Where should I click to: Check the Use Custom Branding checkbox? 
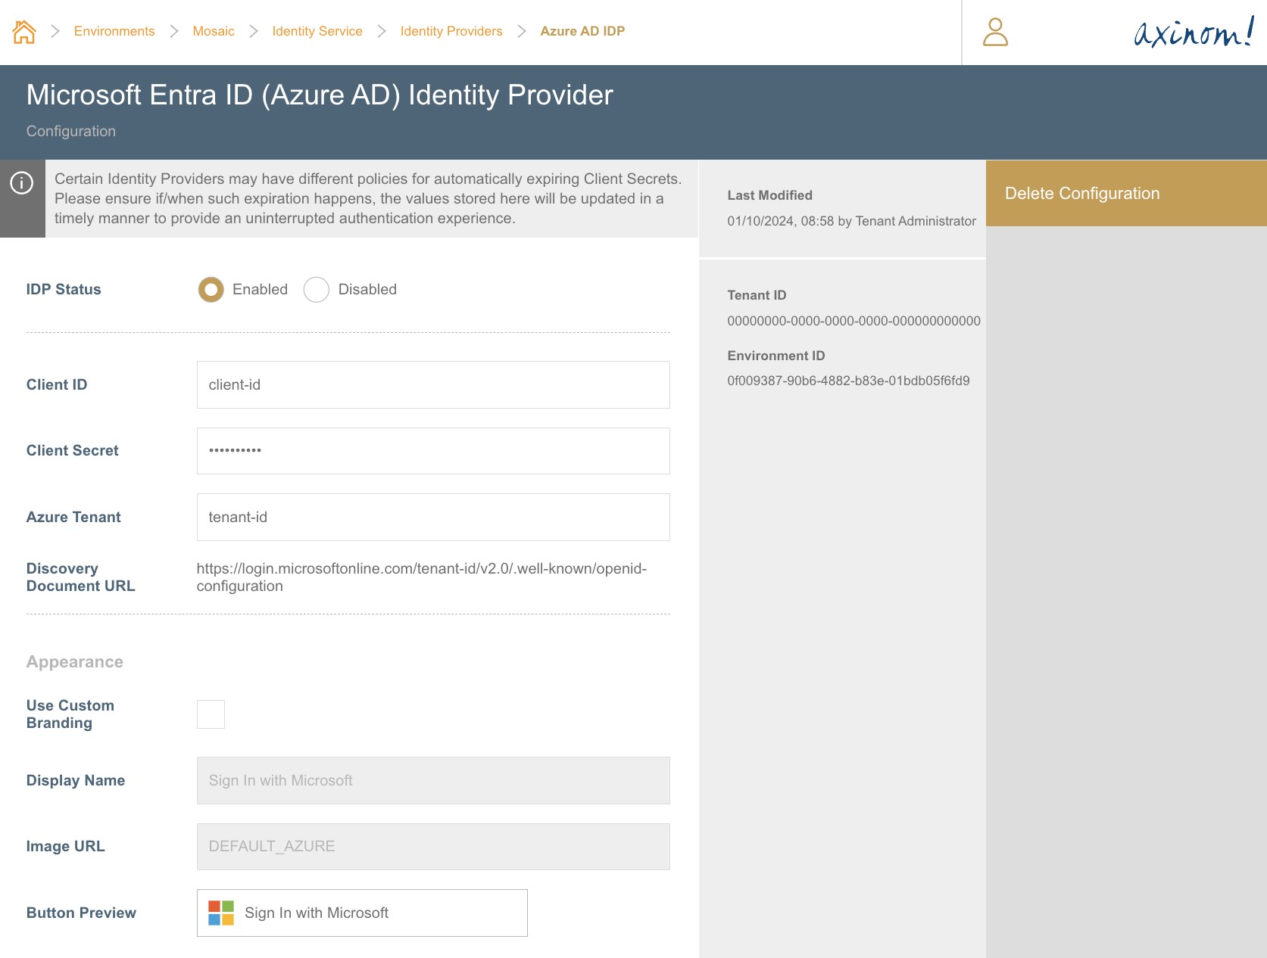tap(211, 714)
